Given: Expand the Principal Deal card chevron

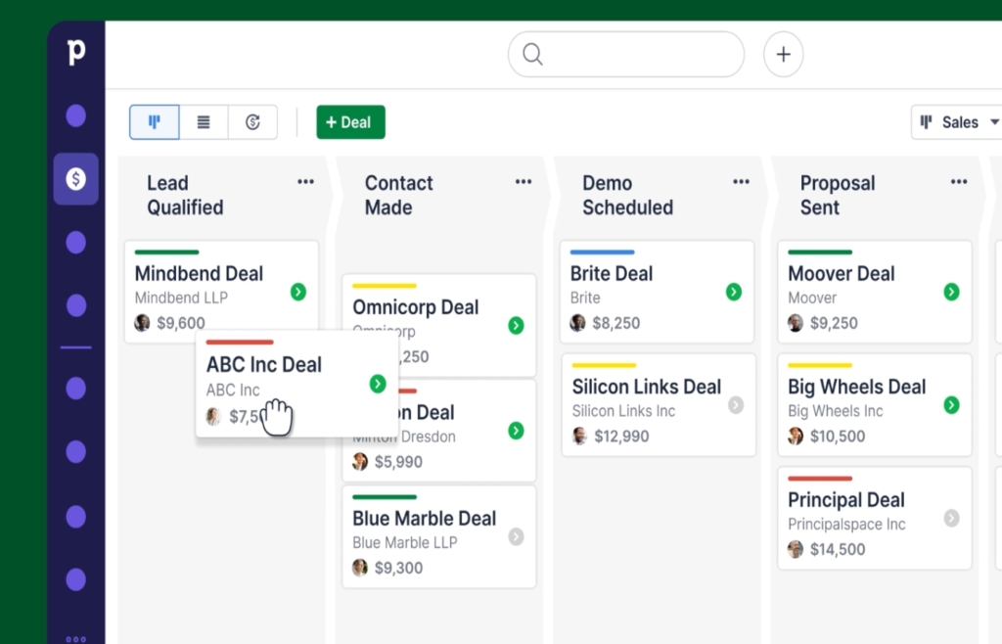Looking at the screenshot, I should (950, 519).
